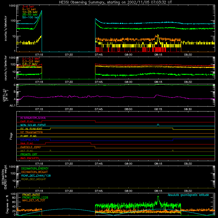Click the DECIMATION ENERGY or weight axis title
Screen dimensions: 218x218
4,177
